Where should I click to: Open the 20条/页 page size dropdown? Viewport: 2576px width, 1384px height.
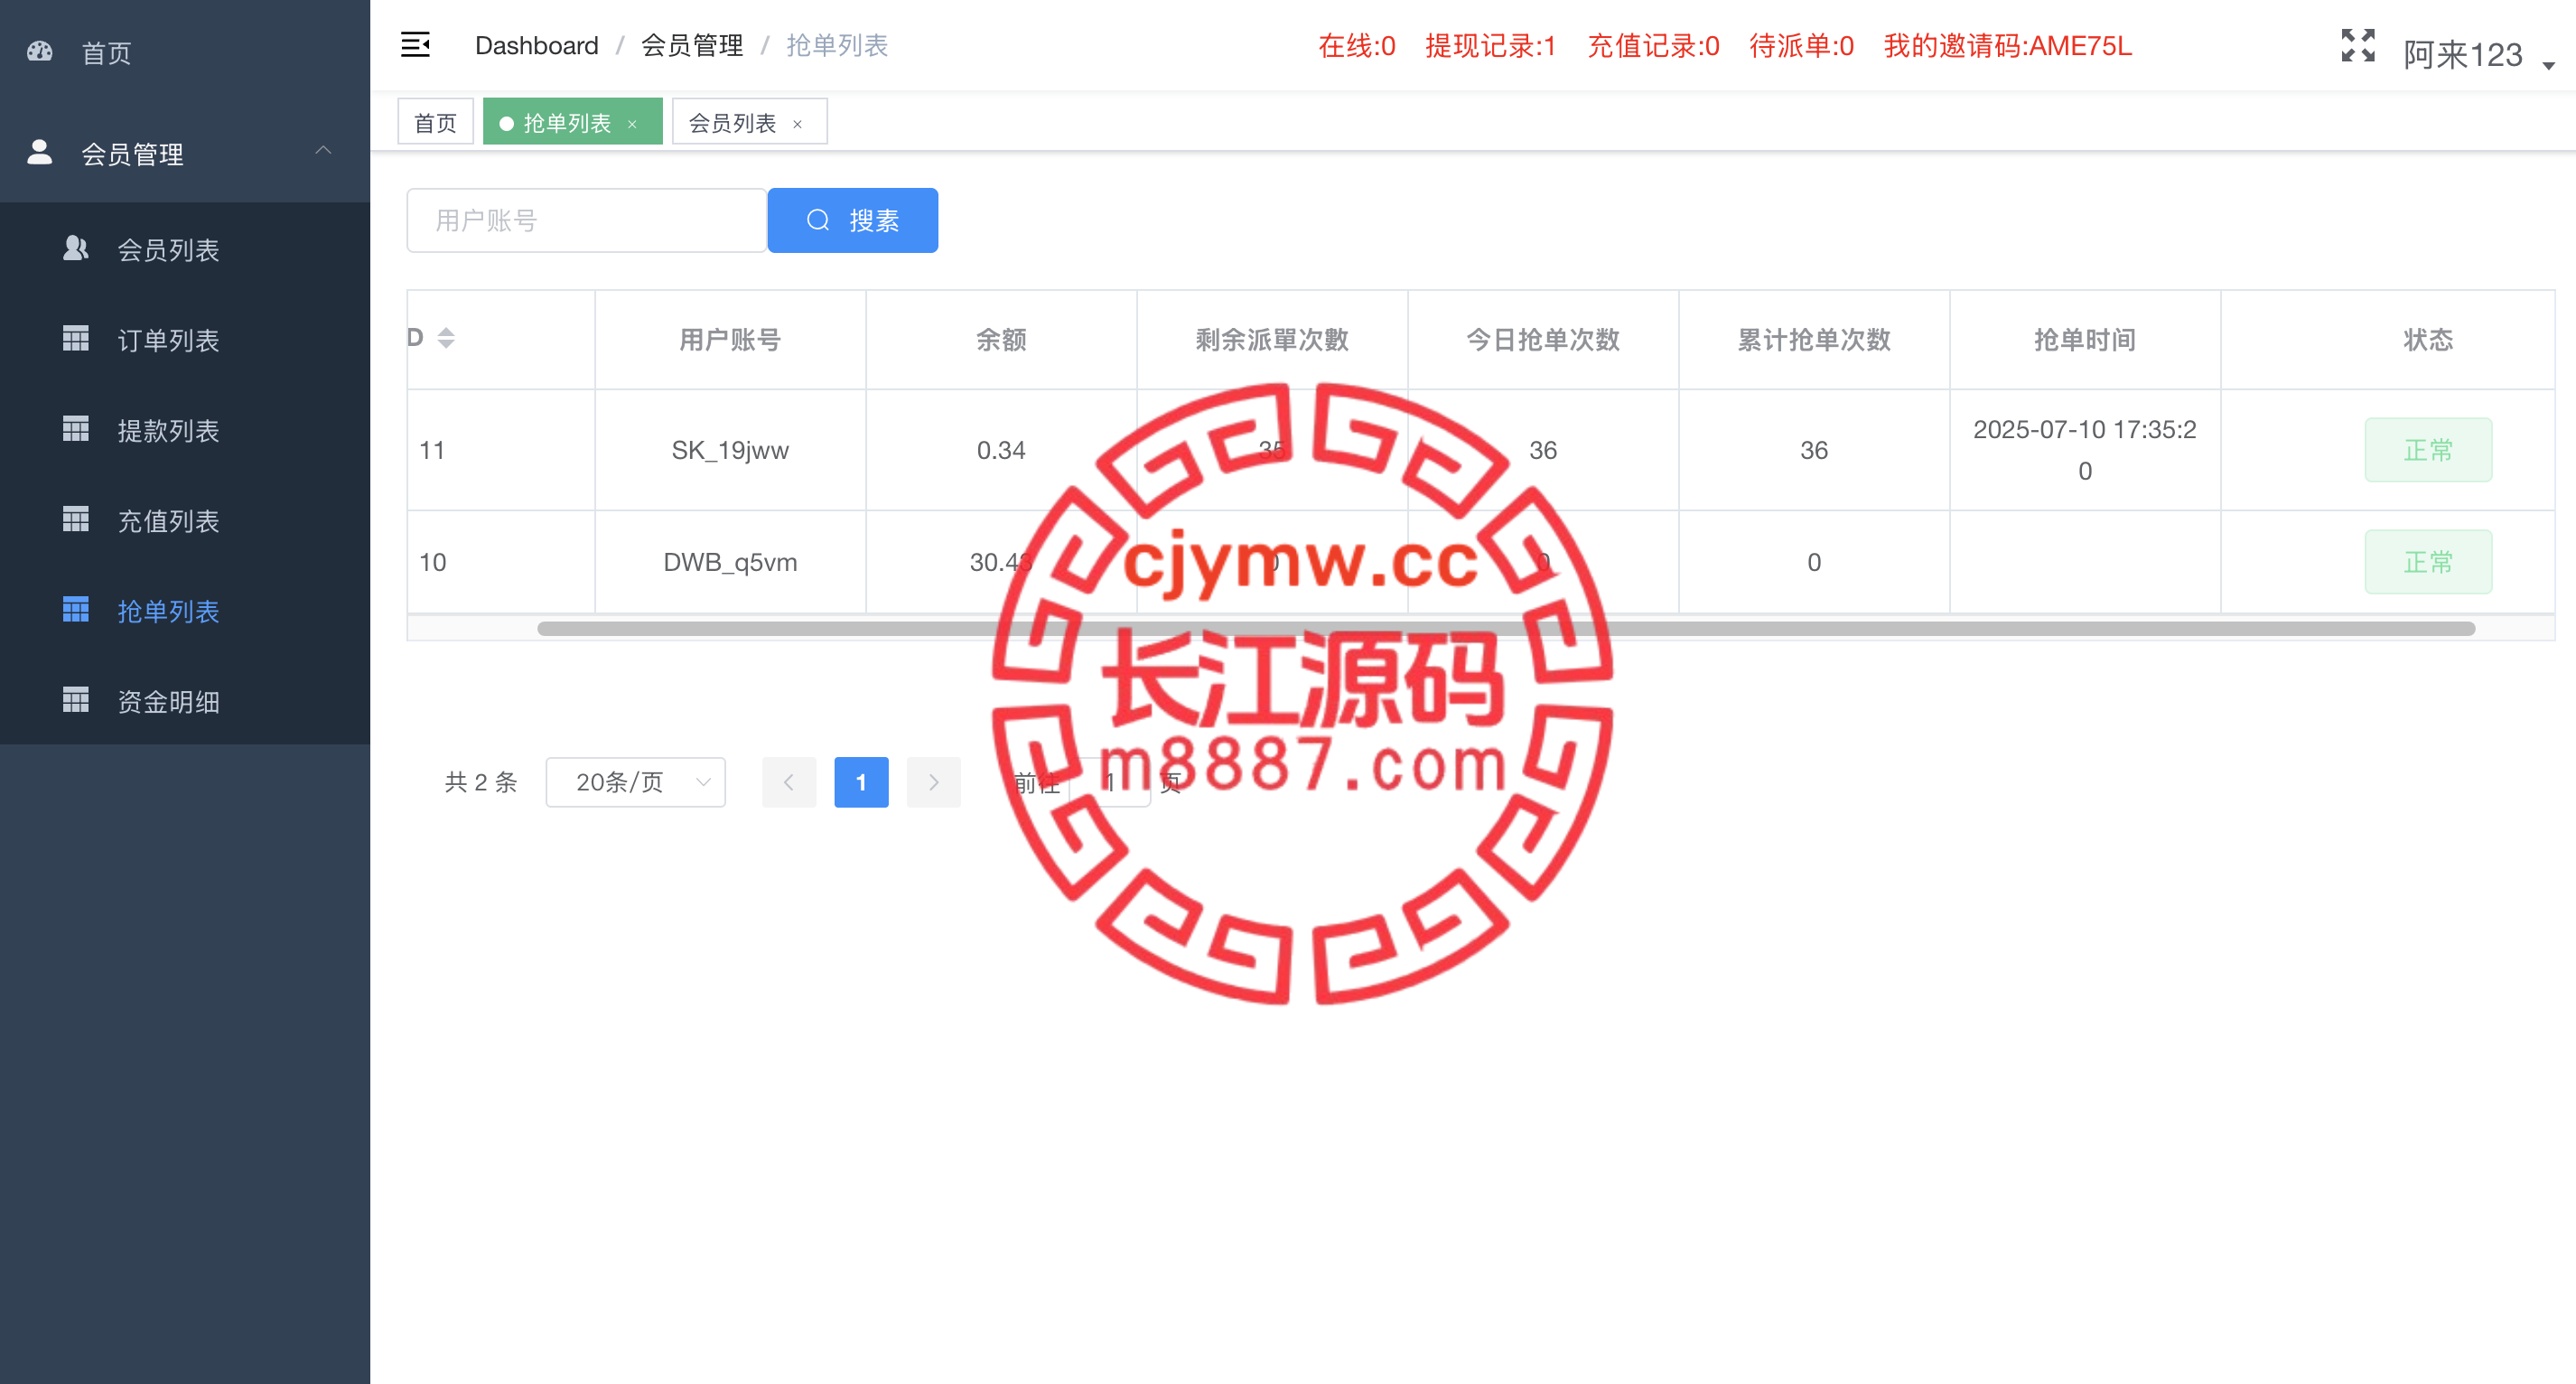[636, 782]
